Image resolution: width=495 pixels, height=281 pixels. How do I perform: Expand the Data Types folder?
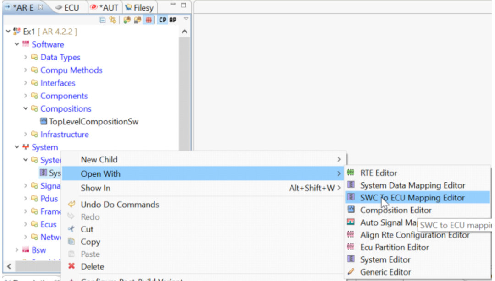click(26, 57)
